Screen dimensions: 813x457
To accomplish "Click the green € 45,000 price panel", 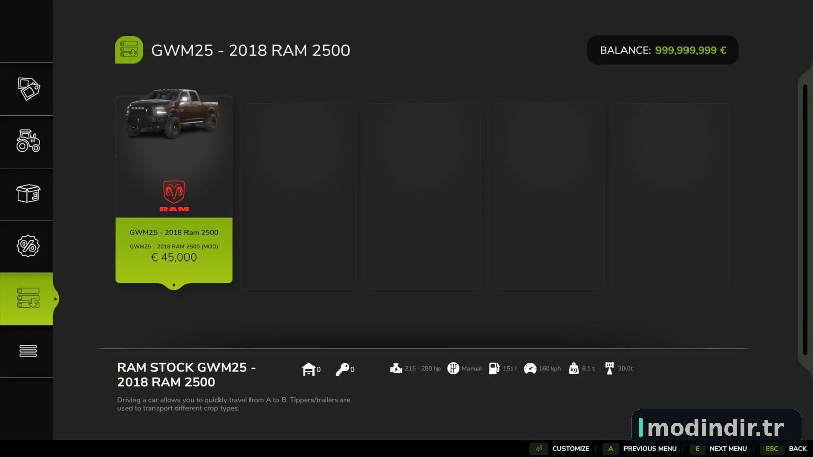I will pos(174,250).
